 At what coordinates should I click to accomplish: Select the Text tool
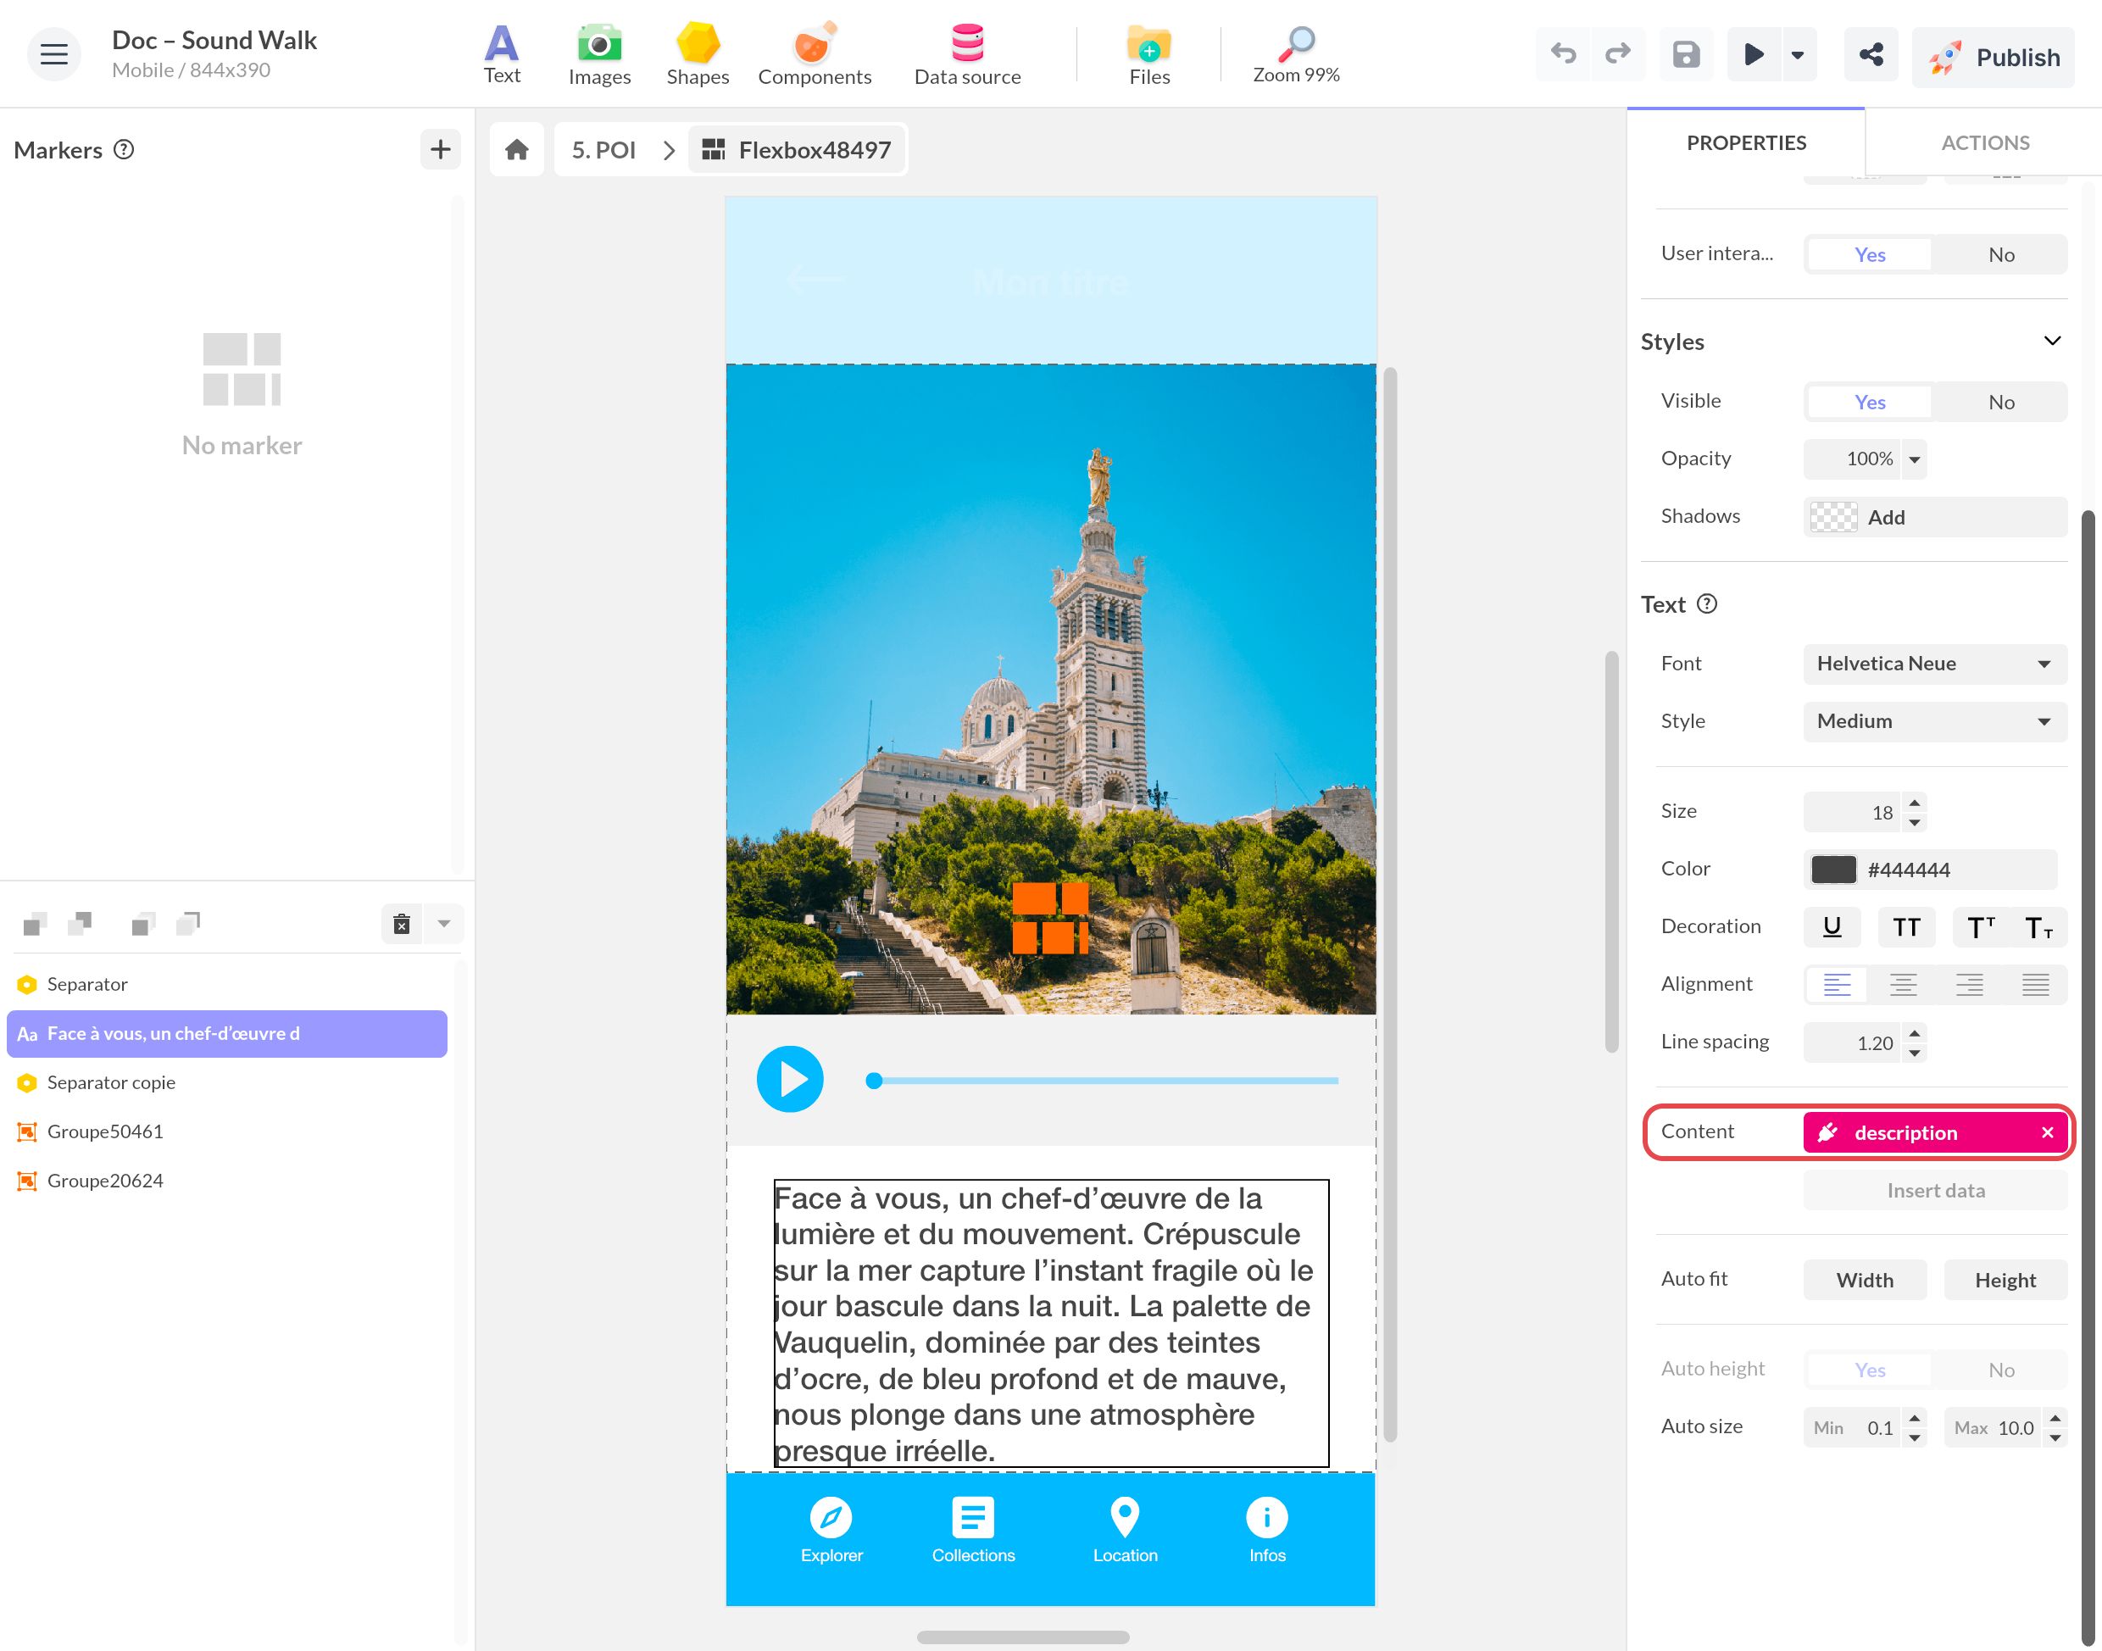pyautogui.click(x=502, y=54)
